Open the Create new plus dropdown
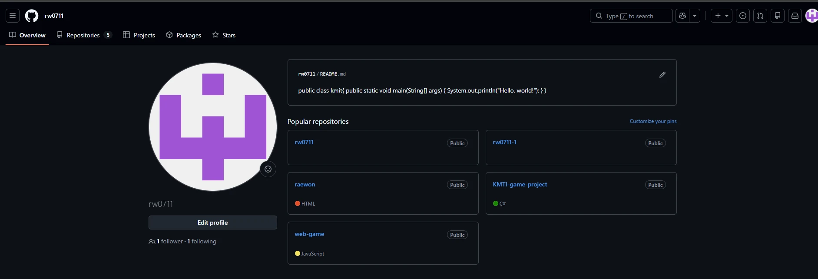 (x=722, y=16)
